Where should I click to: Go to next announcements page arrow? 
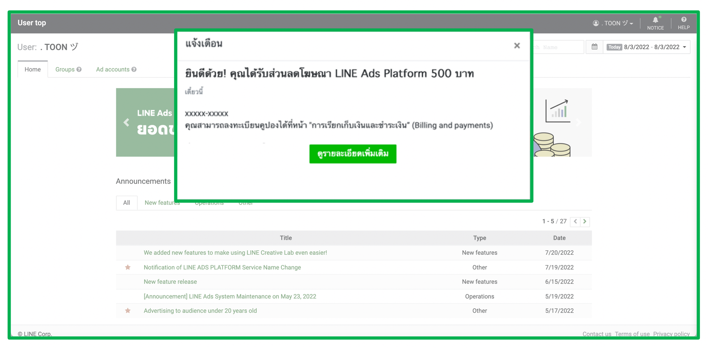coord(585,221)
